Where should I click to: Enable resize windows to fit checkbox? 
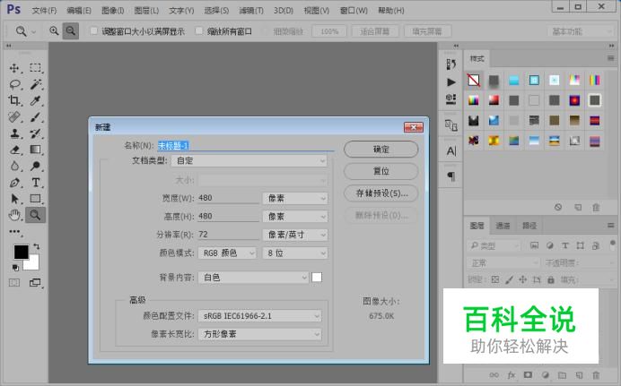(x=94, y=30)
